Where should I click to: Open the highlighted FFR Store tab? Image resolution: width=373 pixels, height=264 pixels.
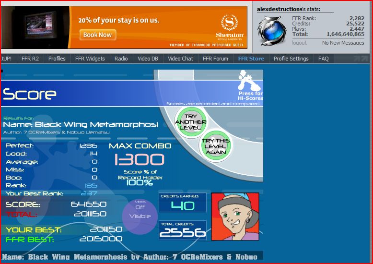coord(251,59)
